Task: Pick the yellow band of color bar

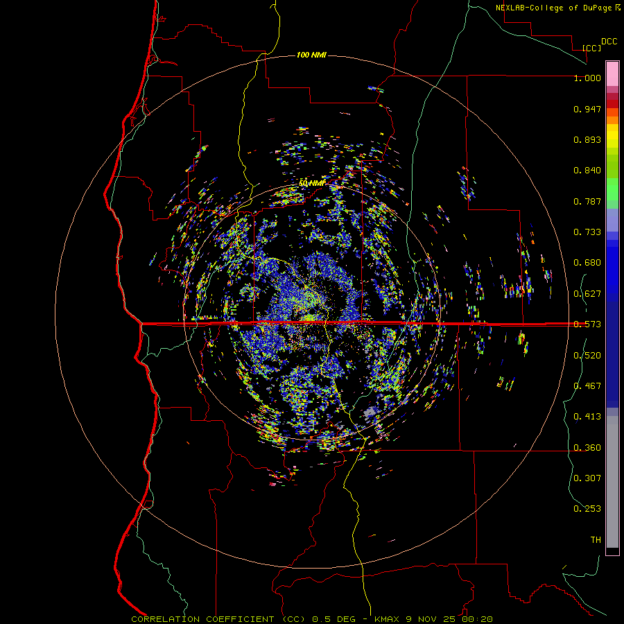Action: click(612, 136)
